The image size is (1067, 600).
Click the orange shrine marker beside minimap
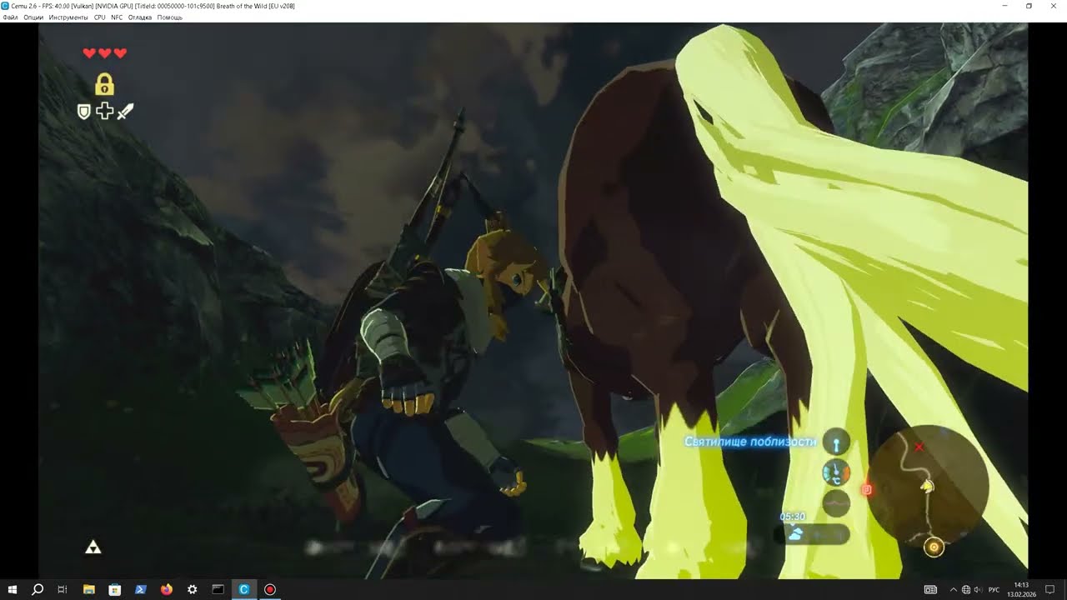[x=867, y=489]
